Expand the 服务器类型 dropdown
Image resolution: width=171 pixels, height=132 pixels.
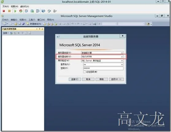[x=122, y=53]
